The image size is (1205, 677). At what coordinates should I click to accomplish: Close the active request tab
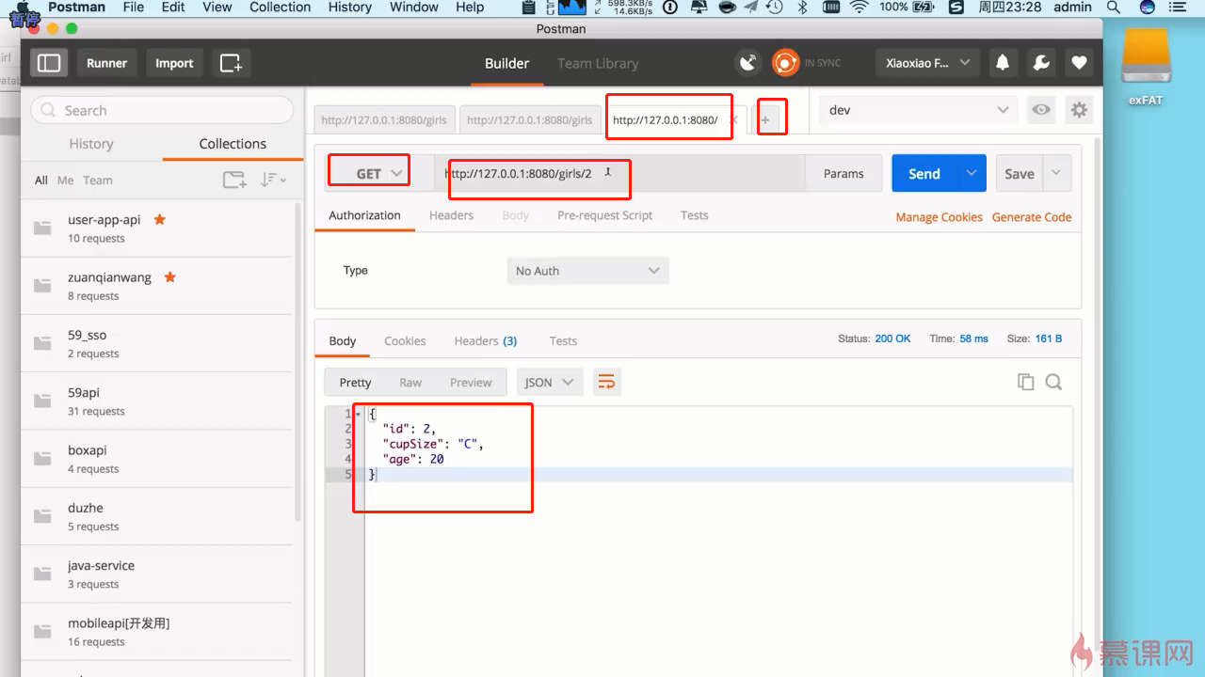(x=734, y=120)
